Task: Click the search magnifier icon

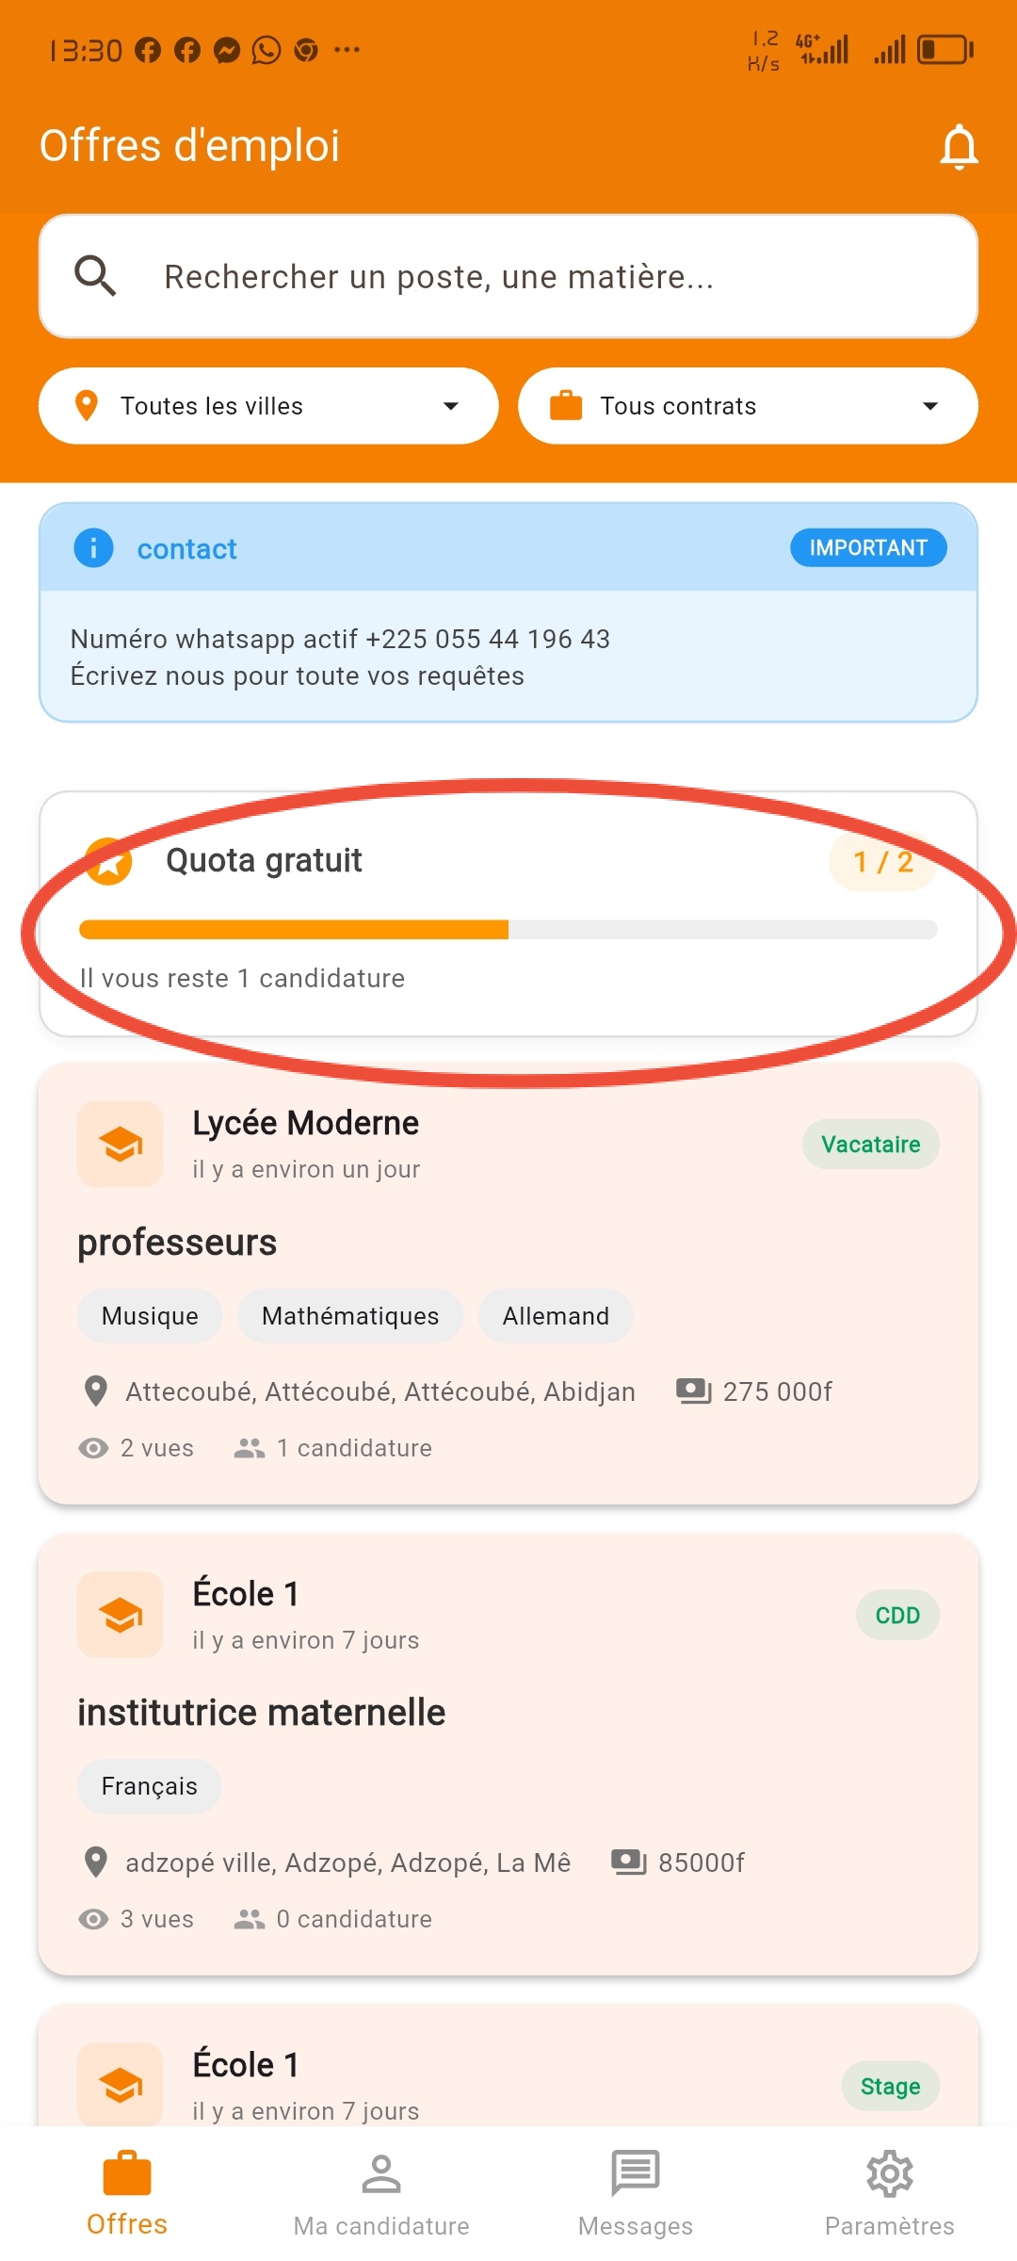Action: click(95, 275)
